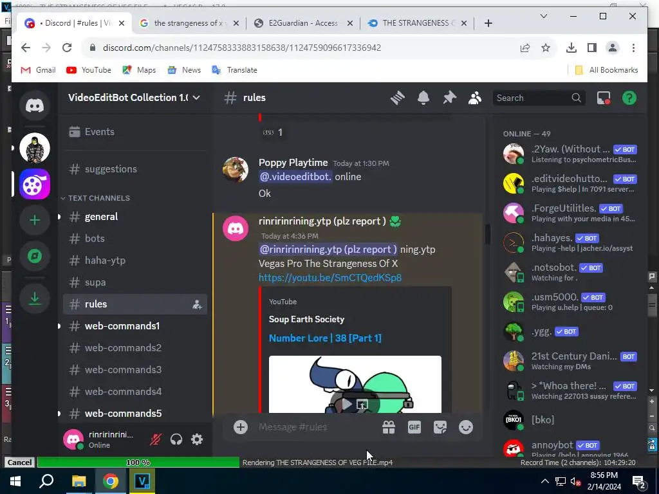Open the server with hooded figure avatar
The image size is (659, 494).
coord(35,148)
